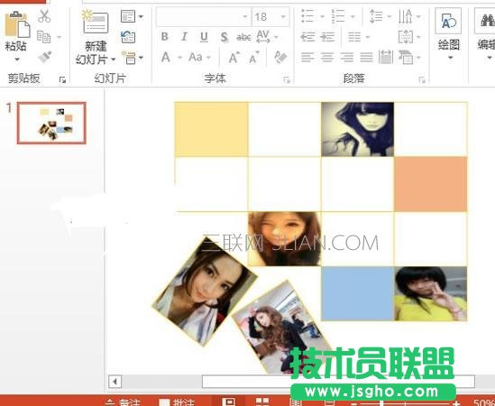
Task: Select the orange rectangle on the slide
Action: [431, 184]
